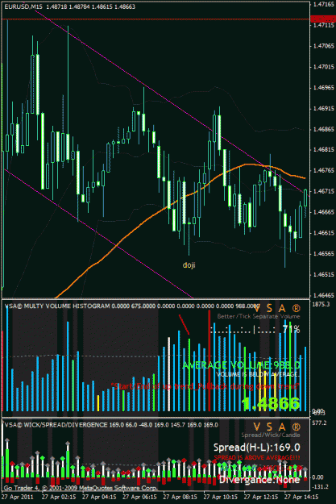Click the '27 Apr 2011' time axis label
The width and height of the screenshot is (336, 504).
coord(17,497)
